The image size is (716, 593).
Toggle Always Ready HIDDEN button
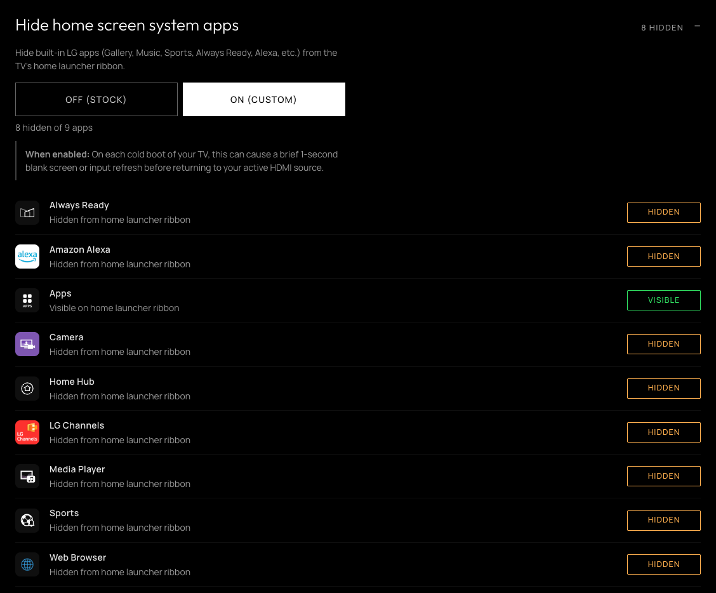coord(663,213)
